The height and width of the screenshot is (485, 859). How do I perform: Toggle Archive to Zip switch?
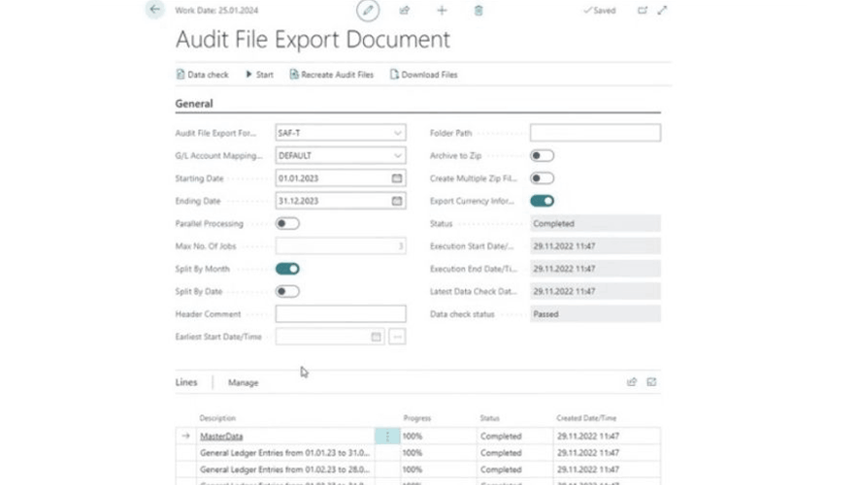click(542, 156)
